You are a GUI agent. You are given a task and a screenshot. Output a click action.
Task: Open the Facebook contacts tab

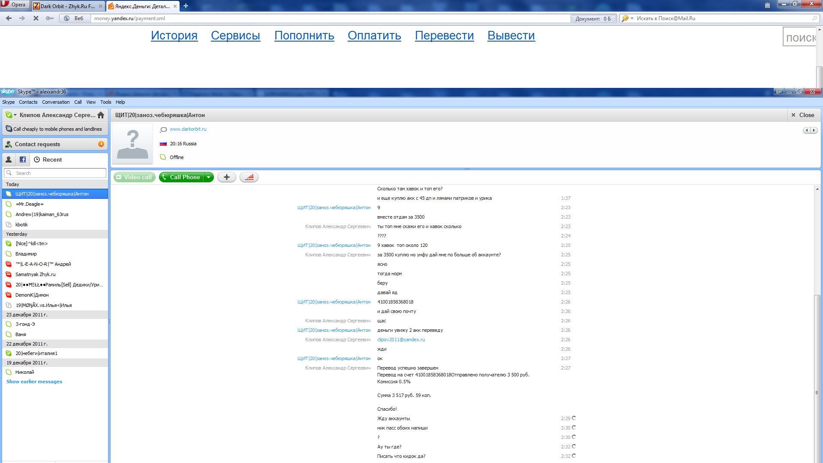point(23,159)
